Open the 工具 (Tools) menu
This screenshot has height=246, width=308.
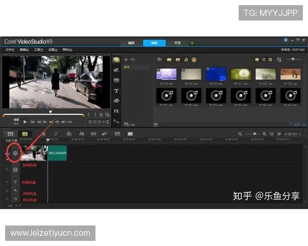(38, 50)
